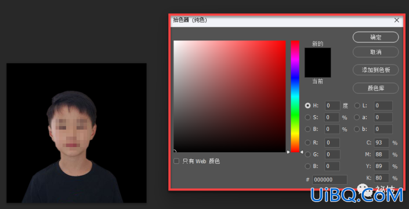Screen dimensions: 409x209
Task: Click the 新的 new color swatch
Action: tap(318, 55)
